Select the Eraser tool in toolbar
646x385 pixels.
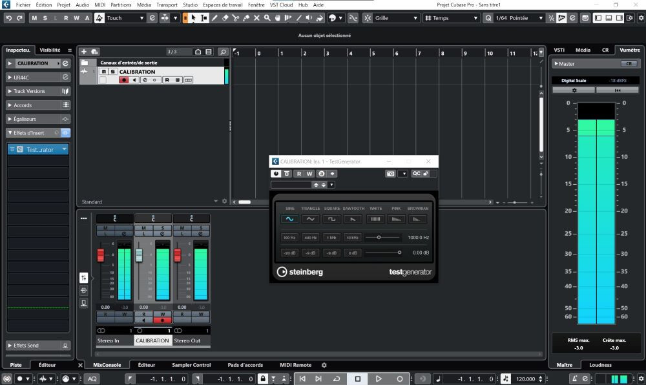click(225, 18)
